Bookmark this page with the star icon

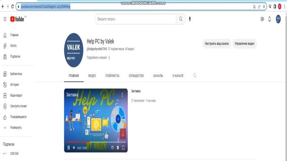click(x=264, y=7)
